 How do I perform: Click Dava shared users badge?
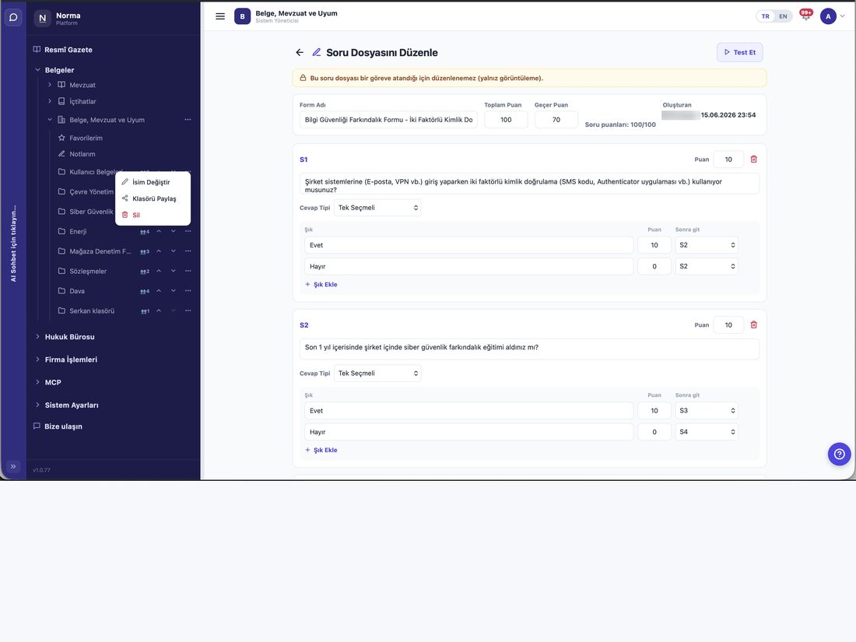[x=145, y=292]
